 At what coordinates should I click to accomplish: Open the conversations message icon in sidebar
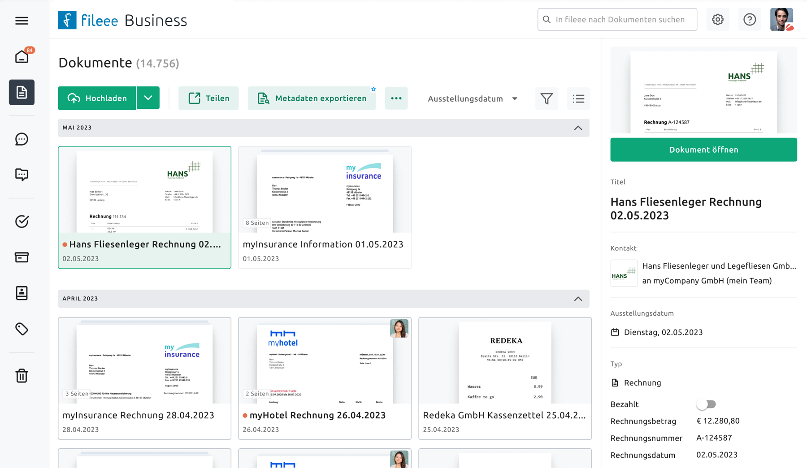pyautogui.click(x=22, y=175)
